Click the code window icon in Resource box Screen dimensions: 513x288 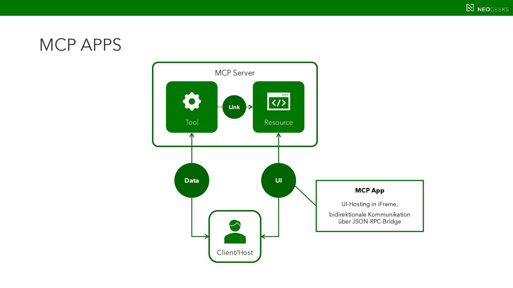point(278,101)
